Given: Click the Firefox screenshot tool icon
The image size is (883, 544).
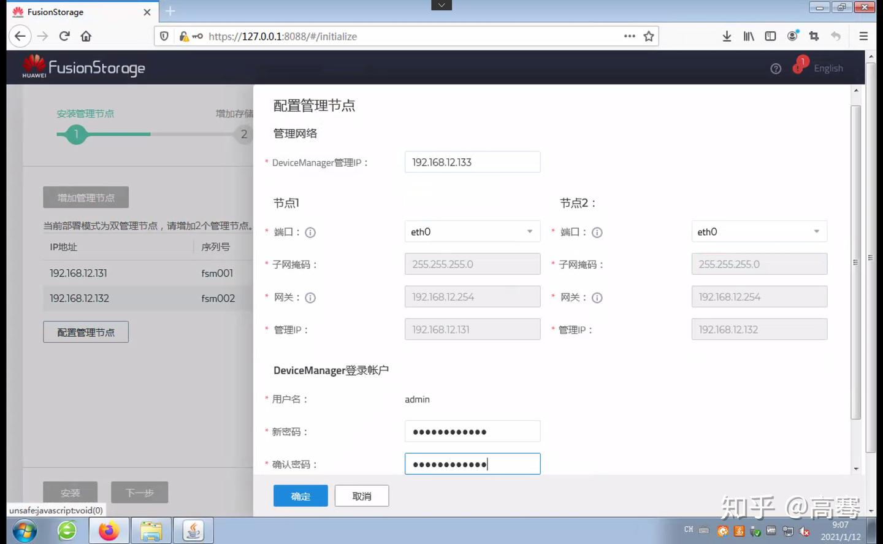Looking at the screenshot, I should click(814, 36).
